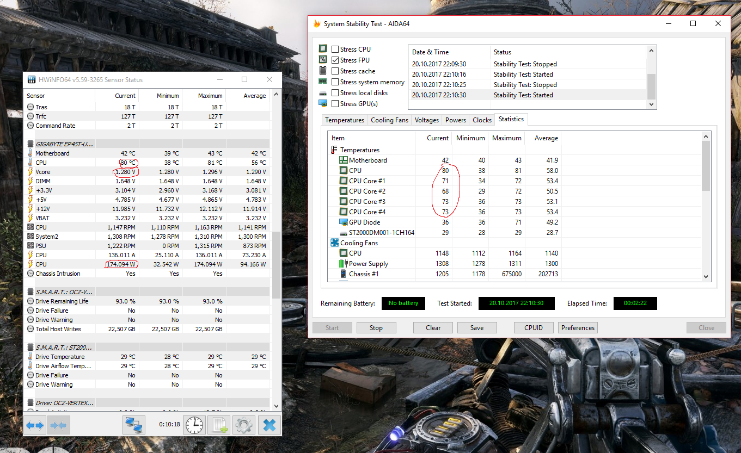
Task: Click the monitor icon beside Stress GPU(s)
Action: pos(323,103)
